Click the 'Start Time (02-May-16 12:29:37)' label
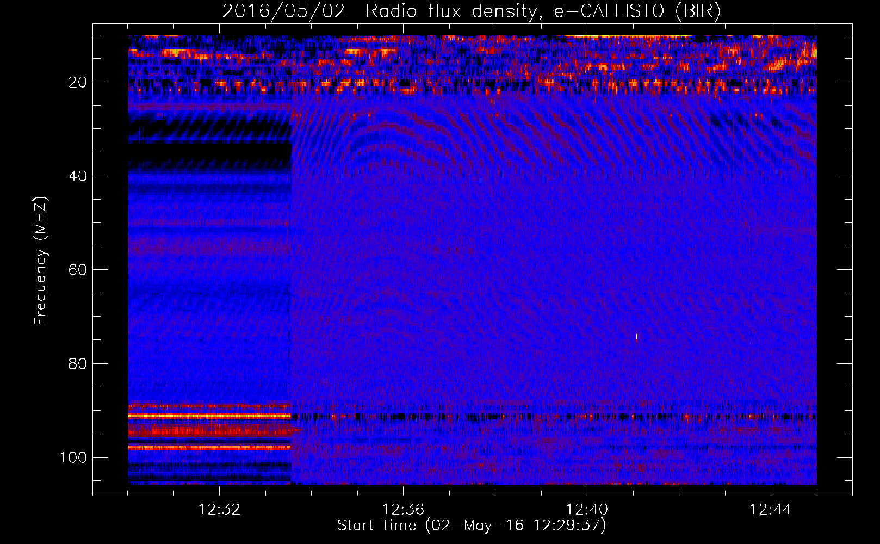This screenshot has height=544, width=880. [472, 526]
